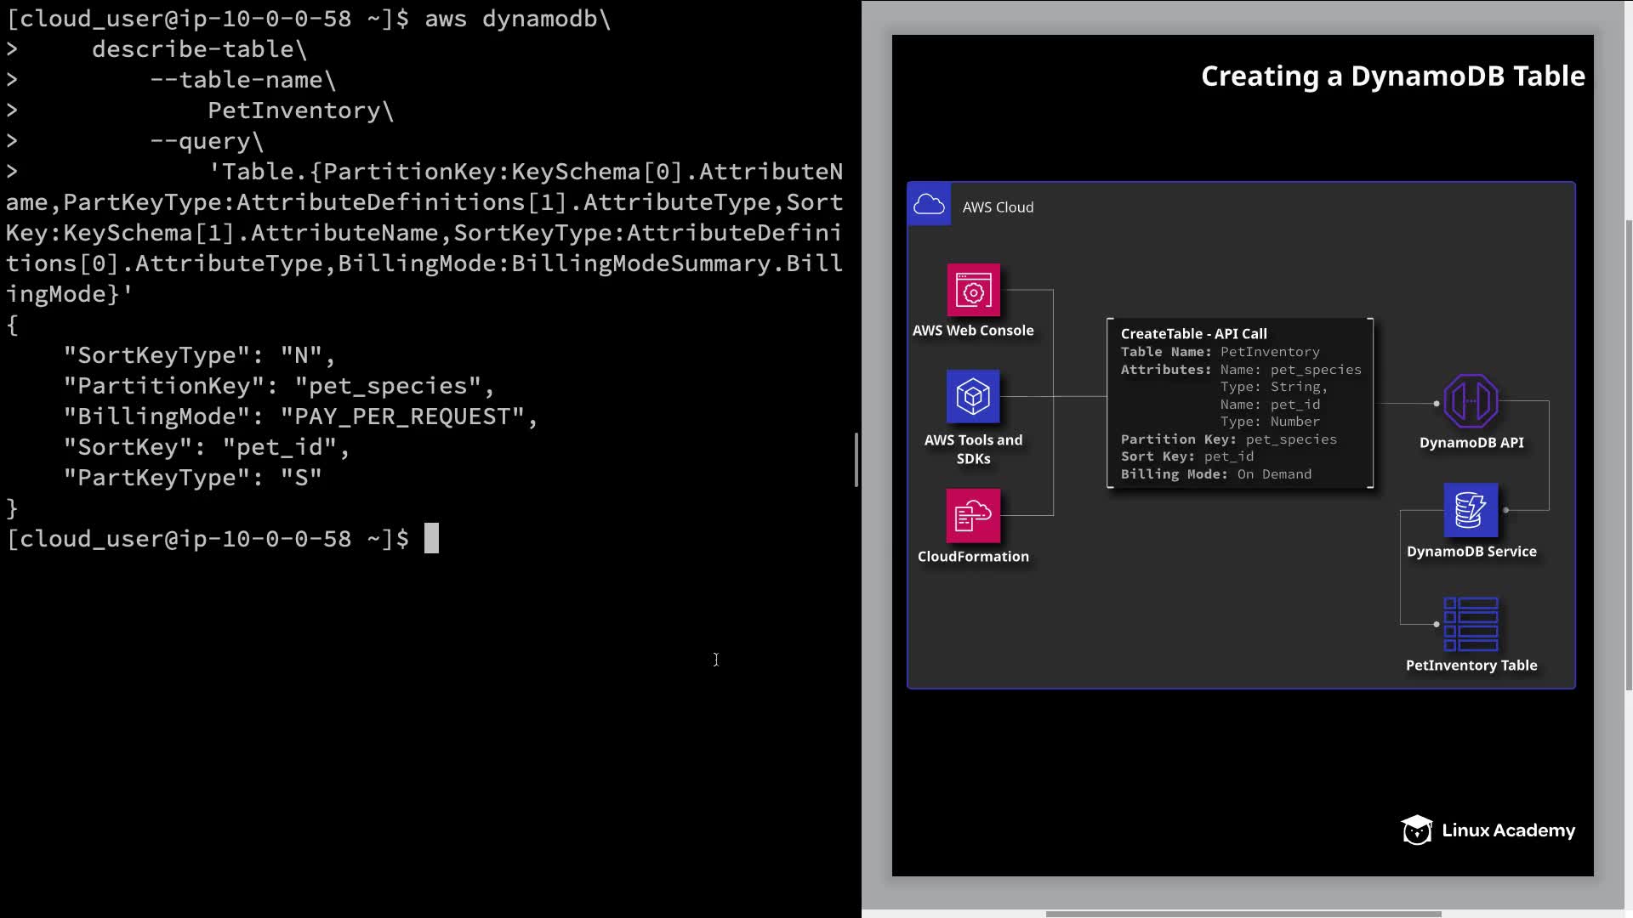Click the Linux Academy owl logo
Image resolution: width=1633 pixels, height=918 pixels.
click(x=1417, y=830)
